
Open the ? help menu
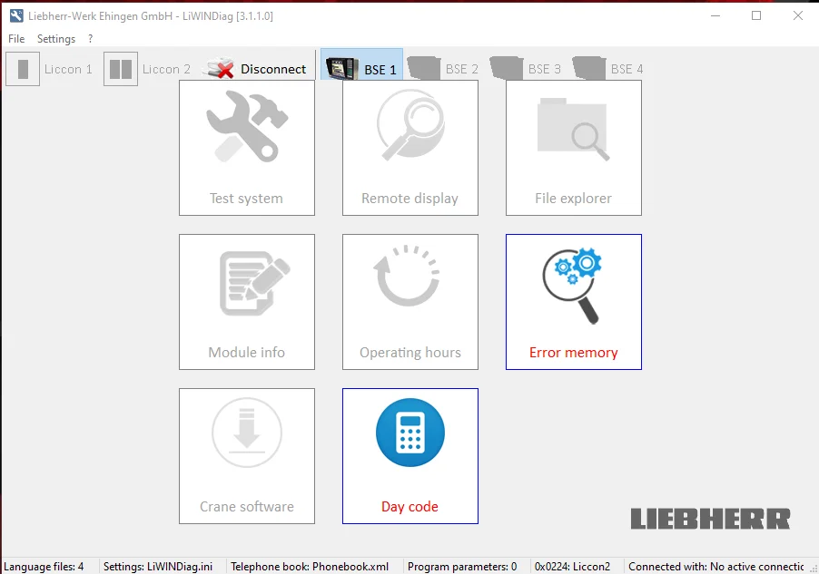tap(91, 39)
